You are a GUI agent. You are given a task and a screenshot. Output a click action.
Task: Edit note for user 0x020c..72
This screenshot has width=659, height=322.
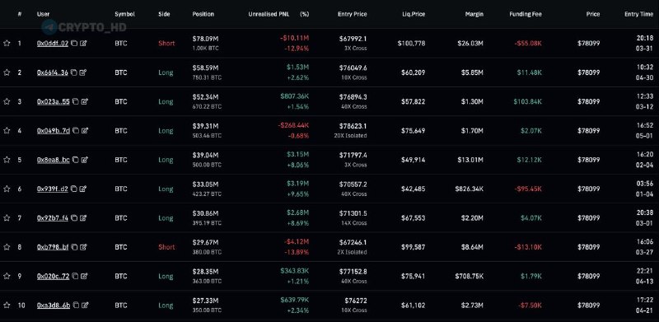coord(84,276)
